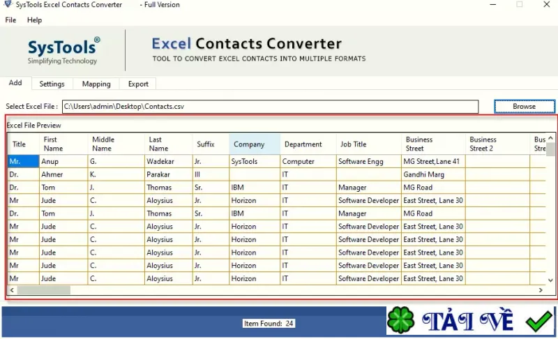This screenshot has width=558, height=339.
Task: Click the SysTools logo in header
Action: (63, 51)
